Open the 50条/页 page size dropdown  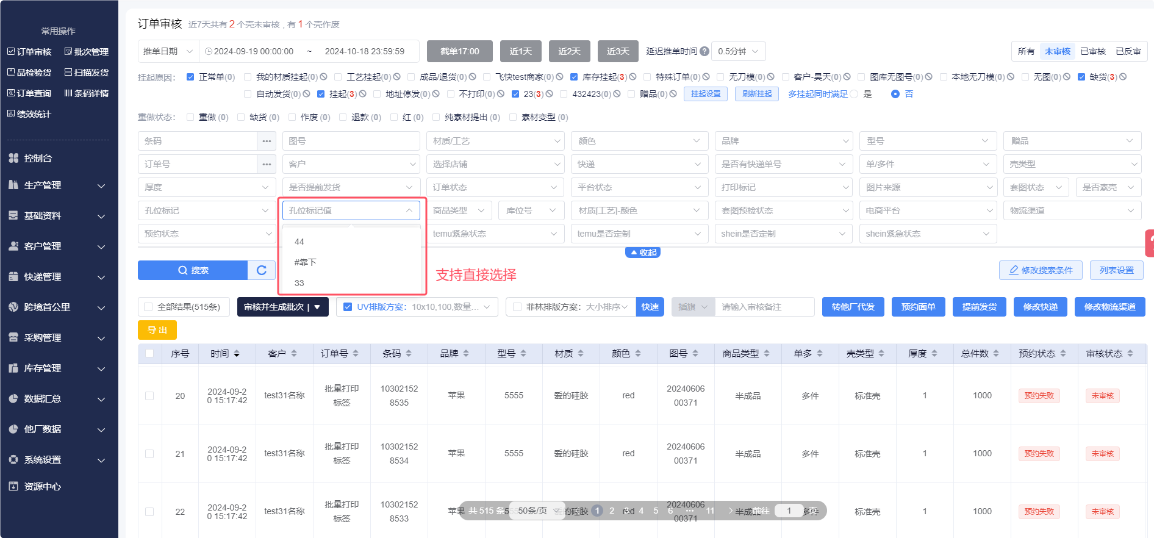(x=538, y=511)
